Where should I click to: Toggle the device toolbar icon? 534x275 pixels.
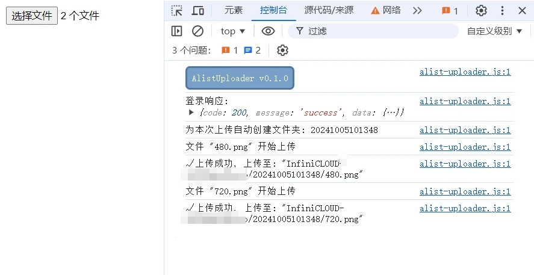(x=198, y=11)
